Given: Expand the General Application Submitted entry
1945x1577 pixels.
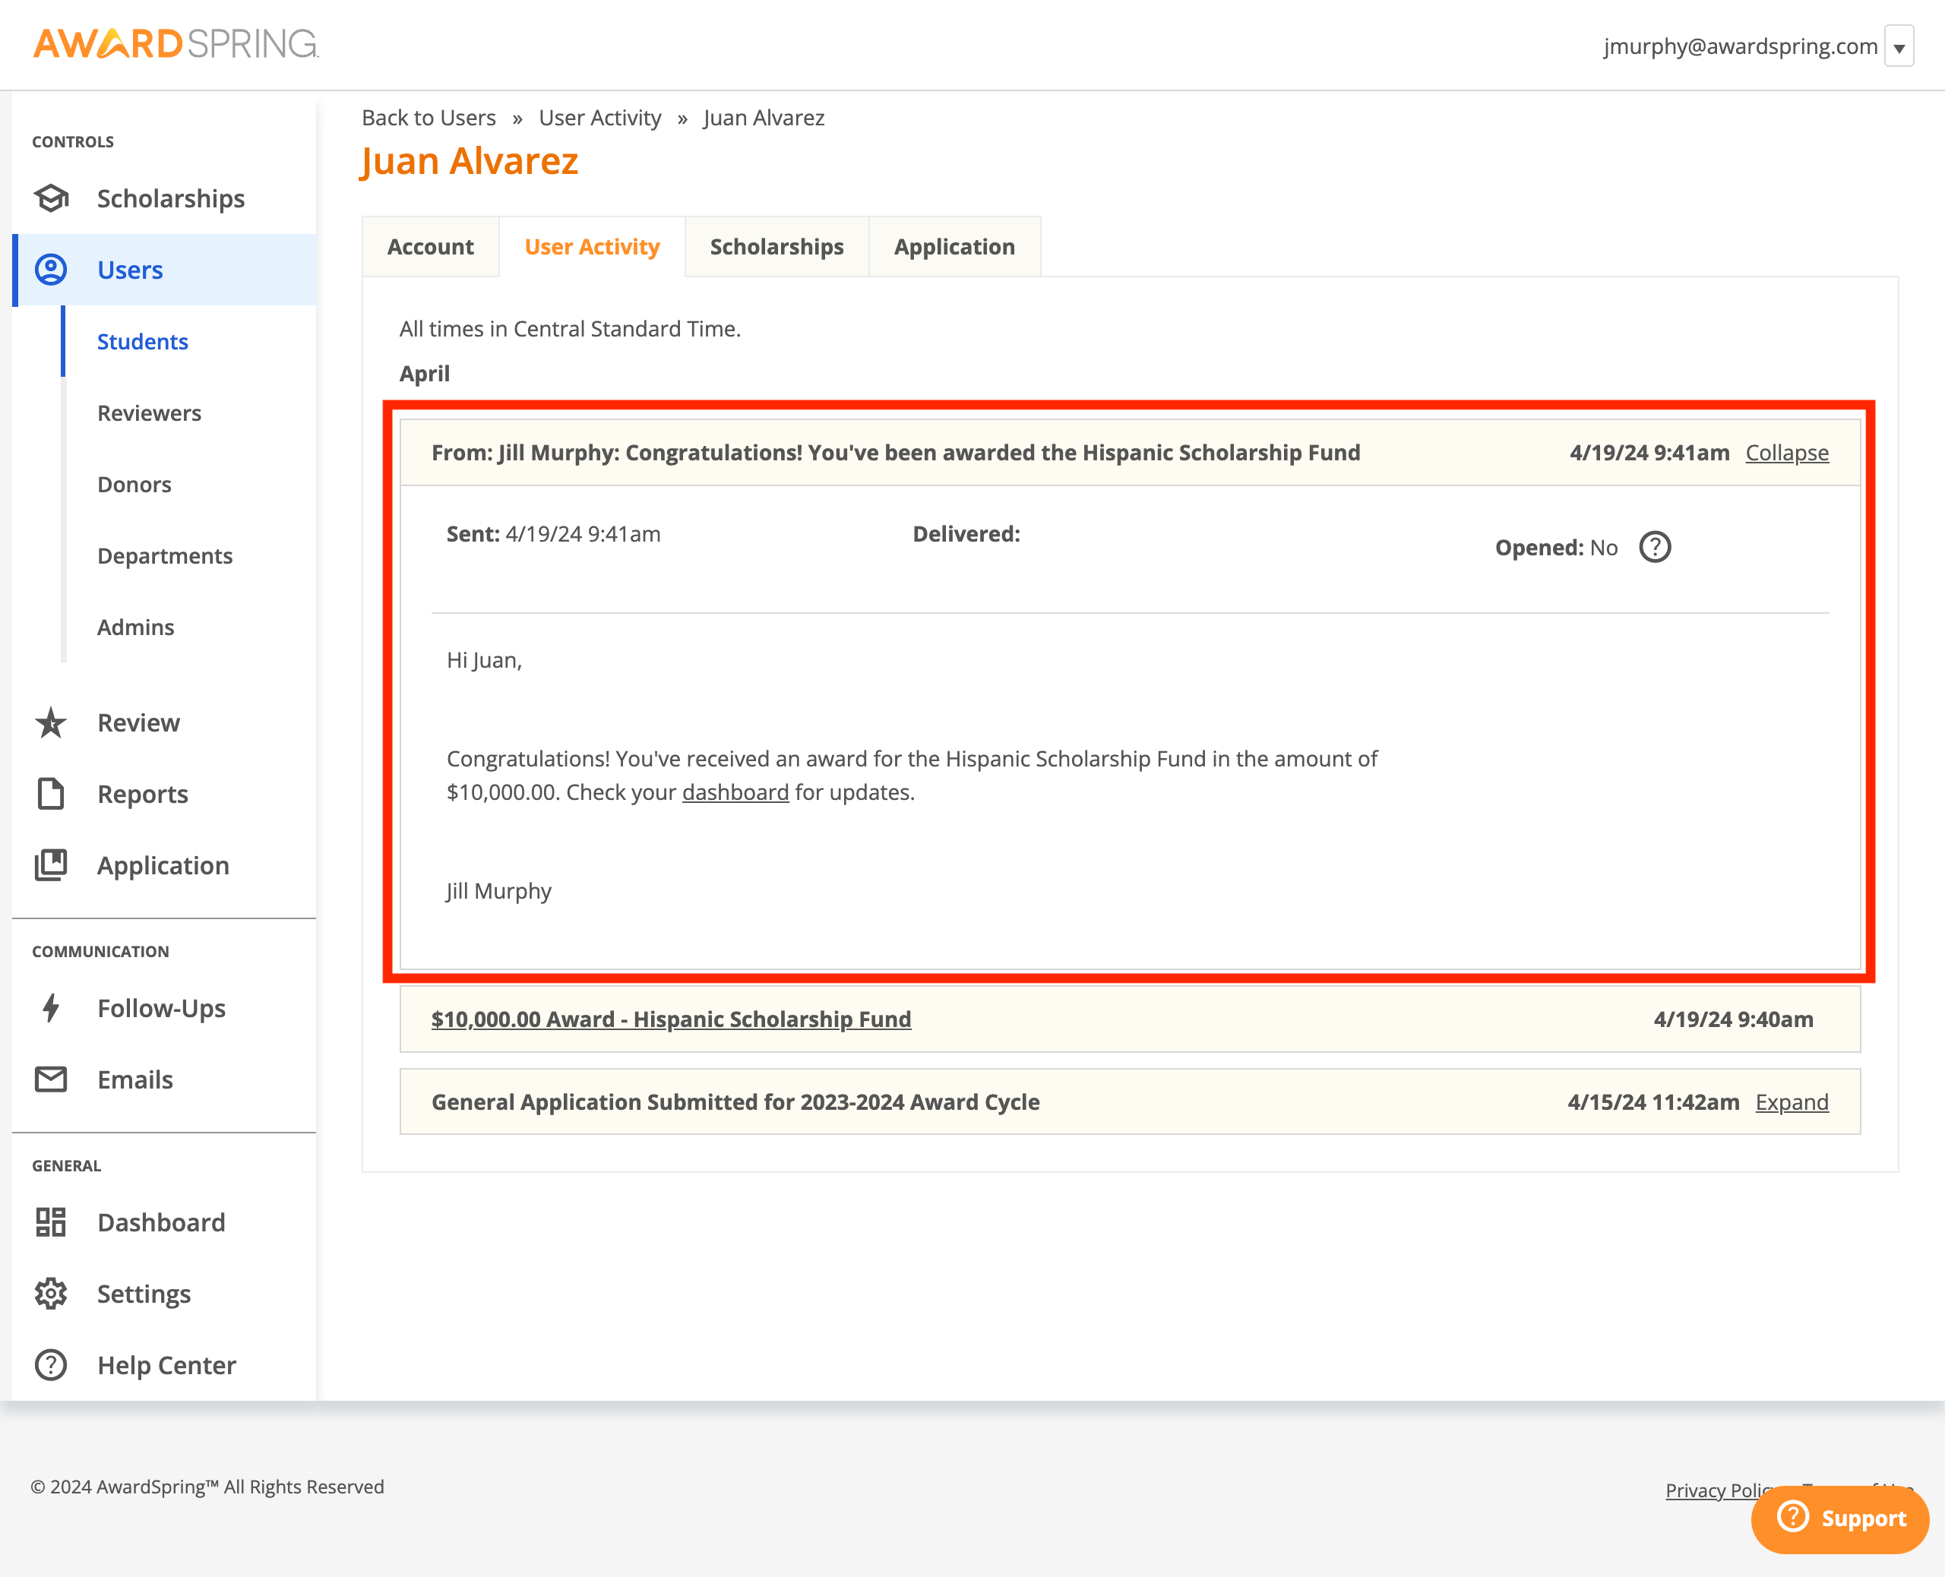Looking at the screenshot, I should 1792,1102.
